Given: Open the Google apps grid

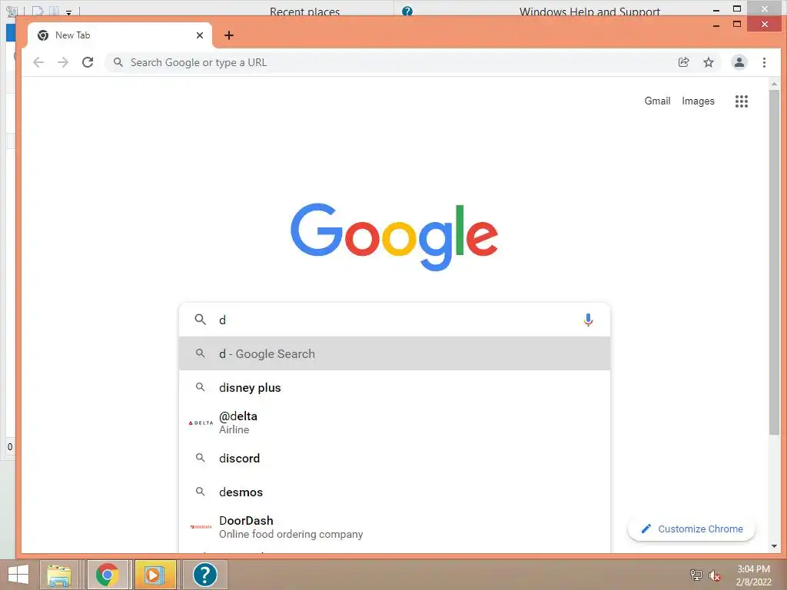Looking at the screenshot, I should click(x=742, y=101).
